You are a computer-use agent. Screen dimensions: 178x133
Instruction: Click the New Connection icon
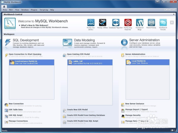pos(6,105)
